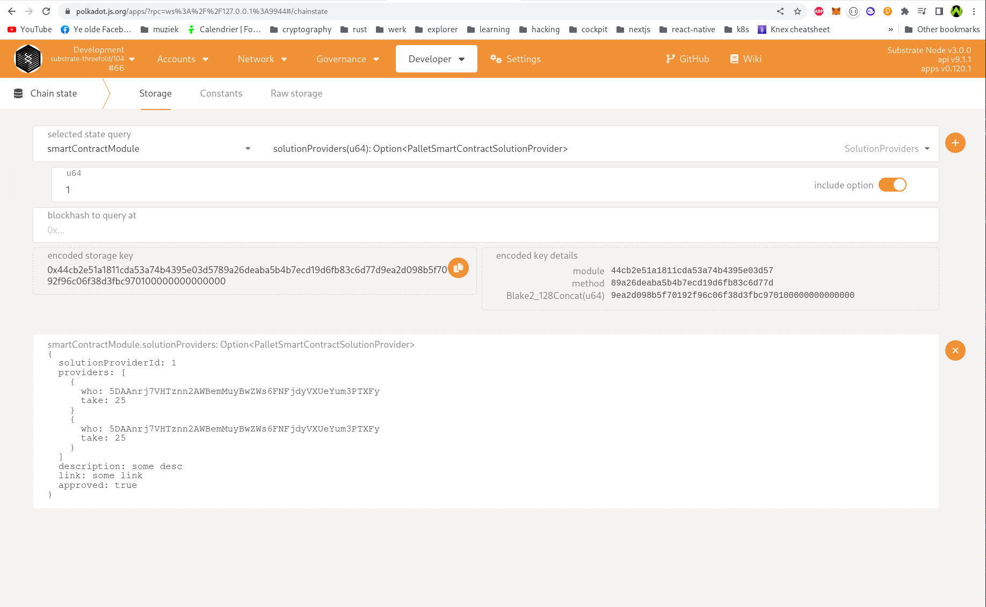Switch to the Constants tab
The width and height of the screenshot is (986, 607).
(221, 93)
